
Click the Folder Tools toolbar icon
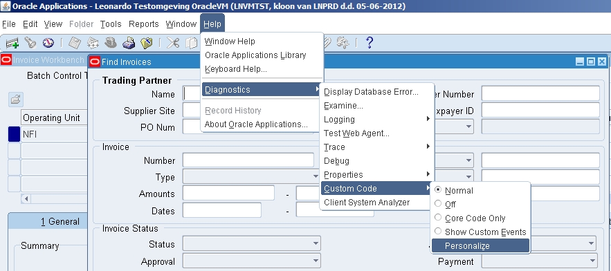click(x=343, y=43)
